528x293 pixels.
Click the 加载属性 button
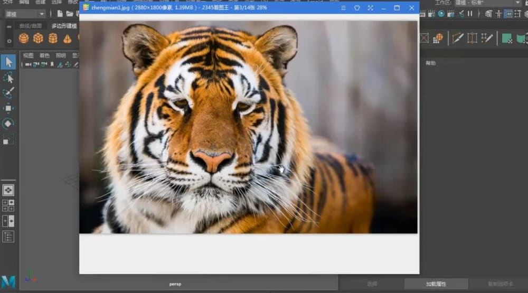pos(436,284)
